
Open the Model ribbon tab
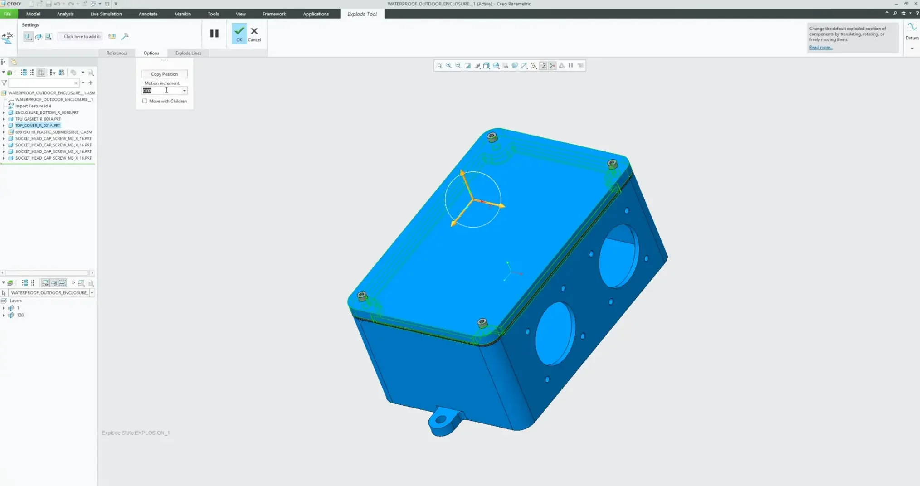tap(33, 14)
